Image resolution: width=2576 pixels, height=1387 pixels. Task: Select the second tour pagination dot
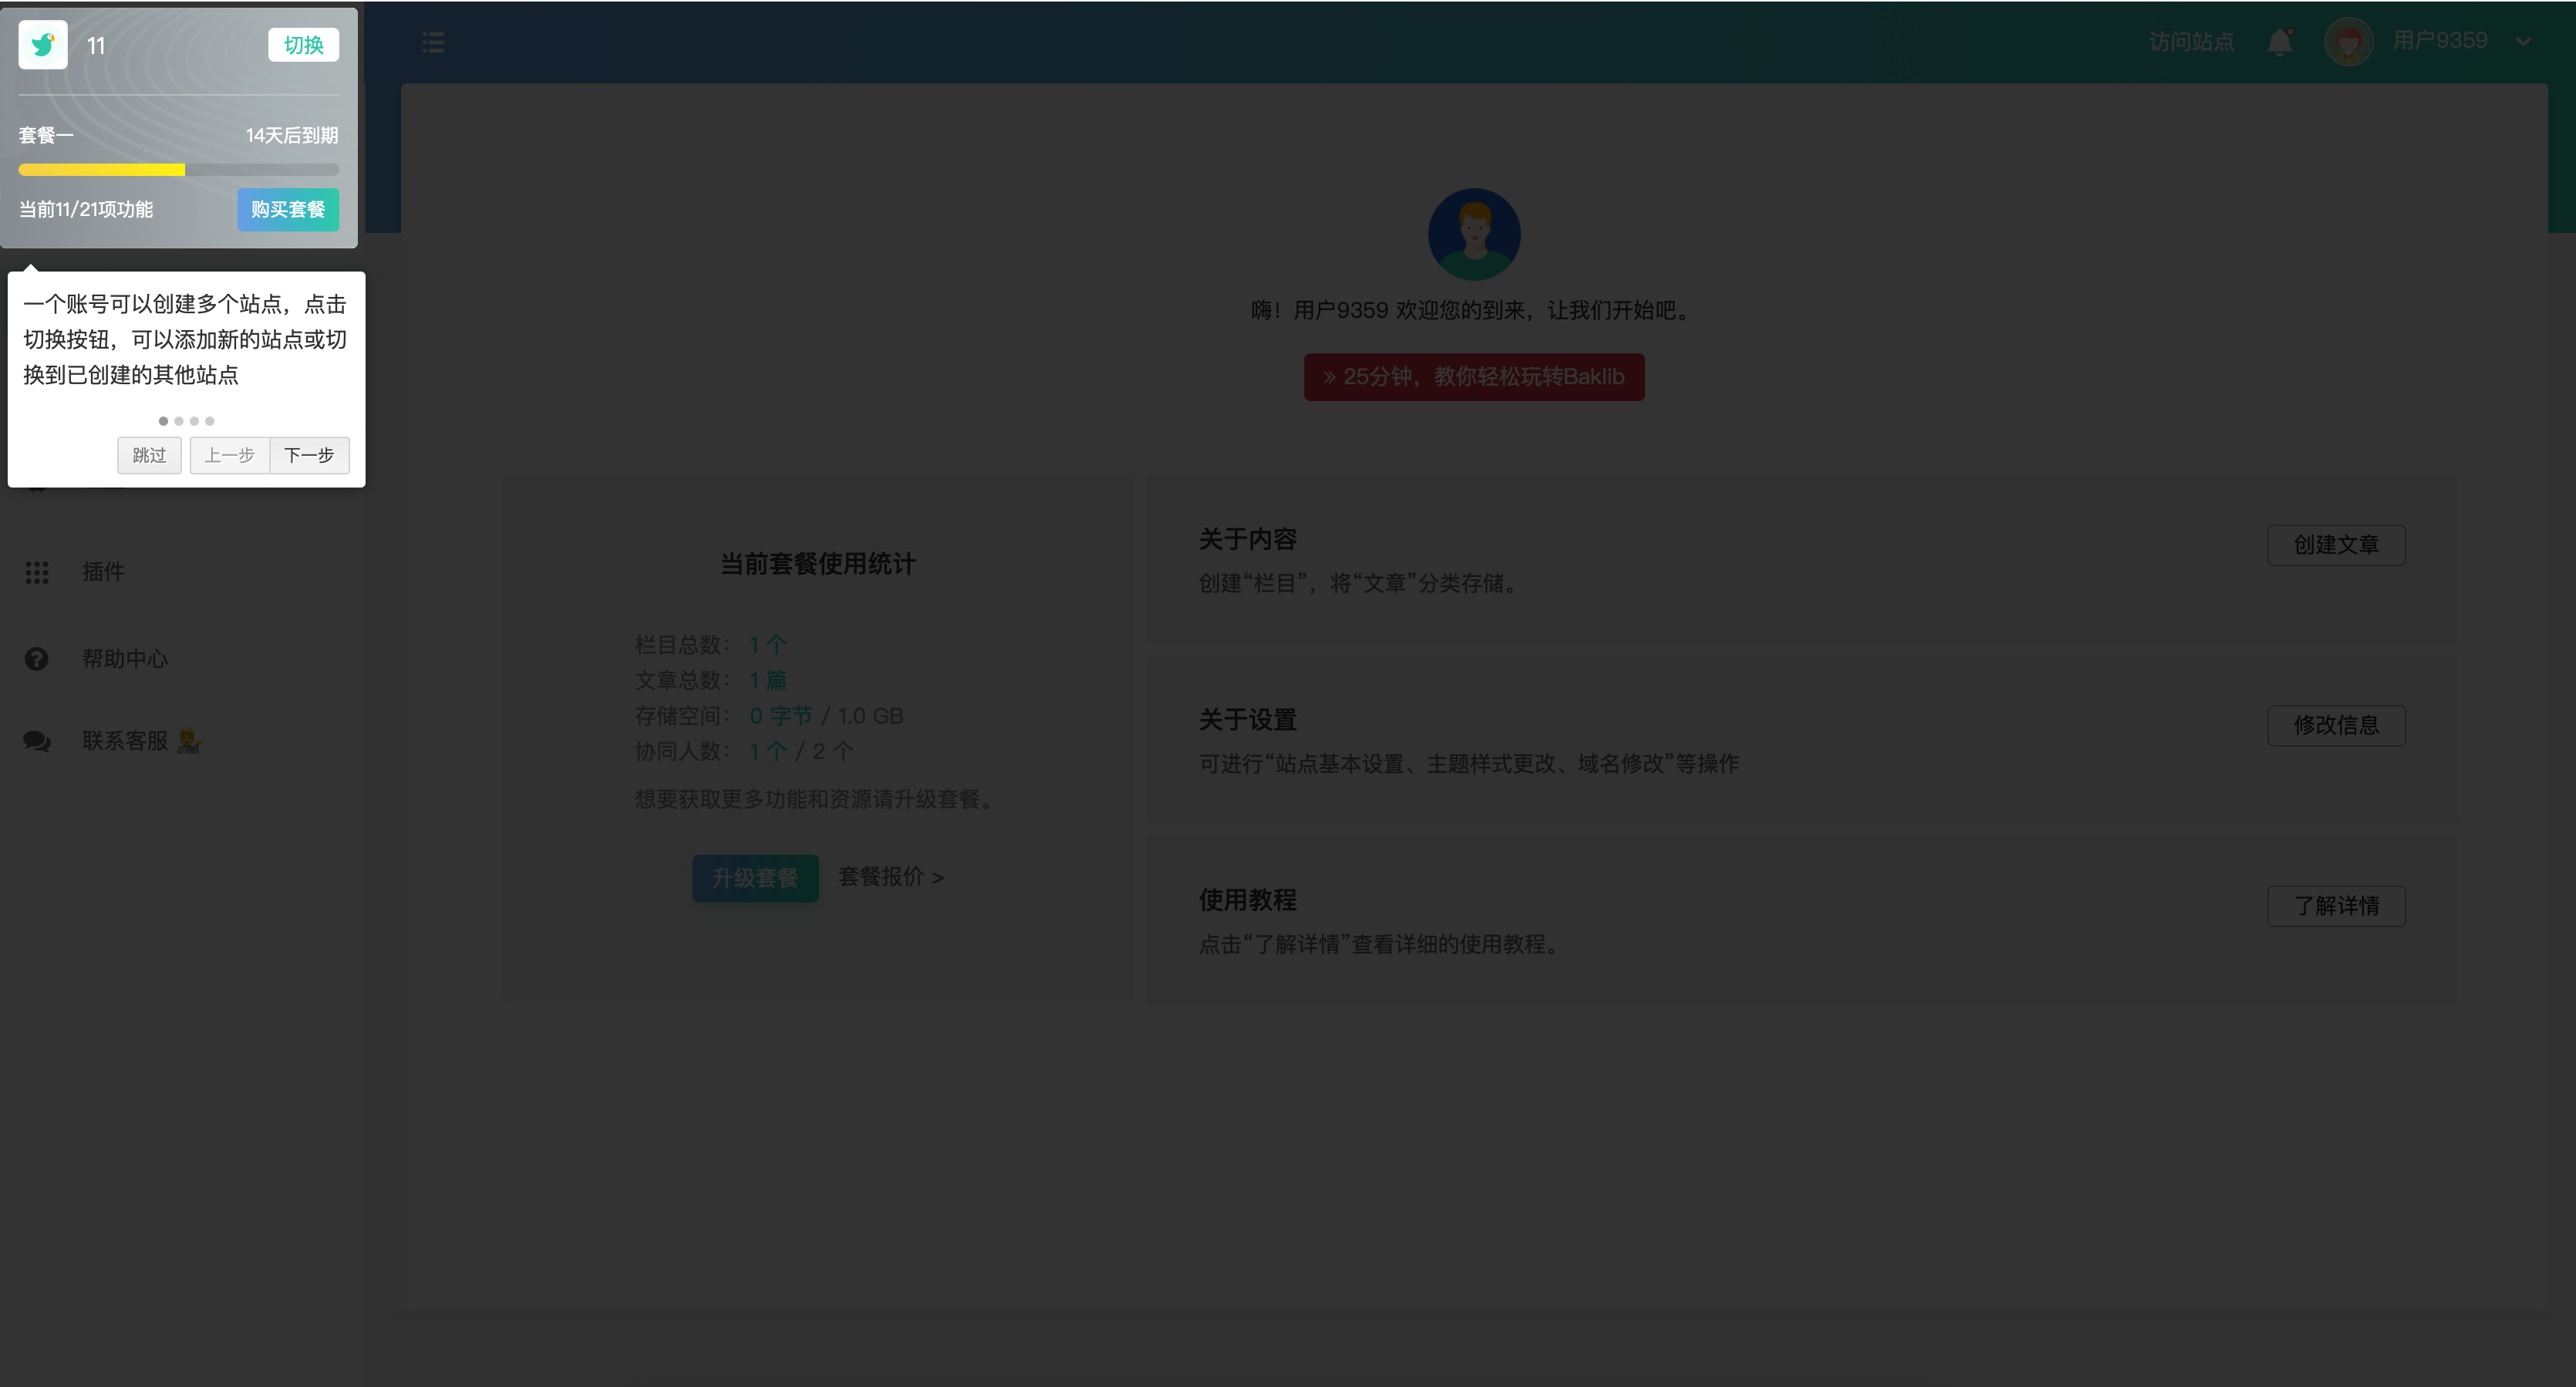coord(179,421)
